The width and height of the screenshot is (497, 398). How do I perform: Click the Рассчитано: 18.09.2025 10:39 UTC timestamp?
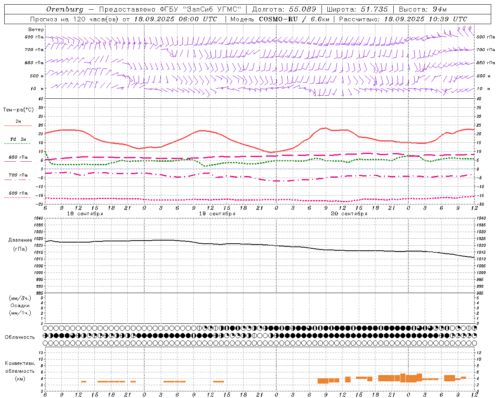coord(403,19)
